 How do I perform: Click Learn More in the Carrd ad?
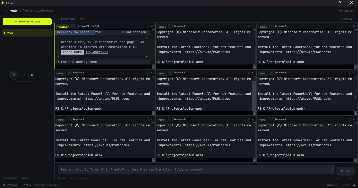click(x=72, y=52)
